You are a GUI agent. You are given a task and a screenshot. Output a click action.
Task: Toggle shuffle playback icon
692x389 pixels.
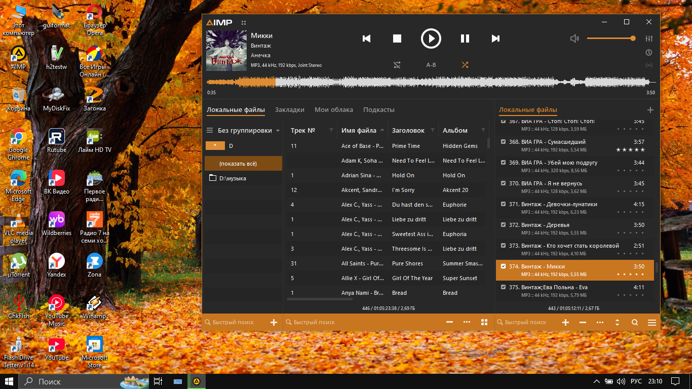click(465, 65)
